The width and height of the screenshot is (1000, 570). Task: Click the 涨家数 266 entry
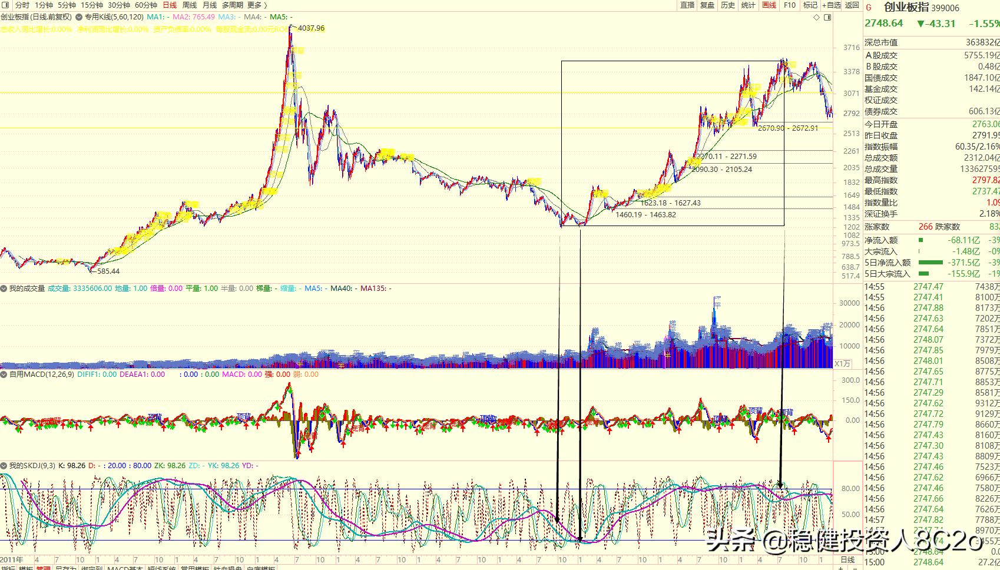point(899,227)
